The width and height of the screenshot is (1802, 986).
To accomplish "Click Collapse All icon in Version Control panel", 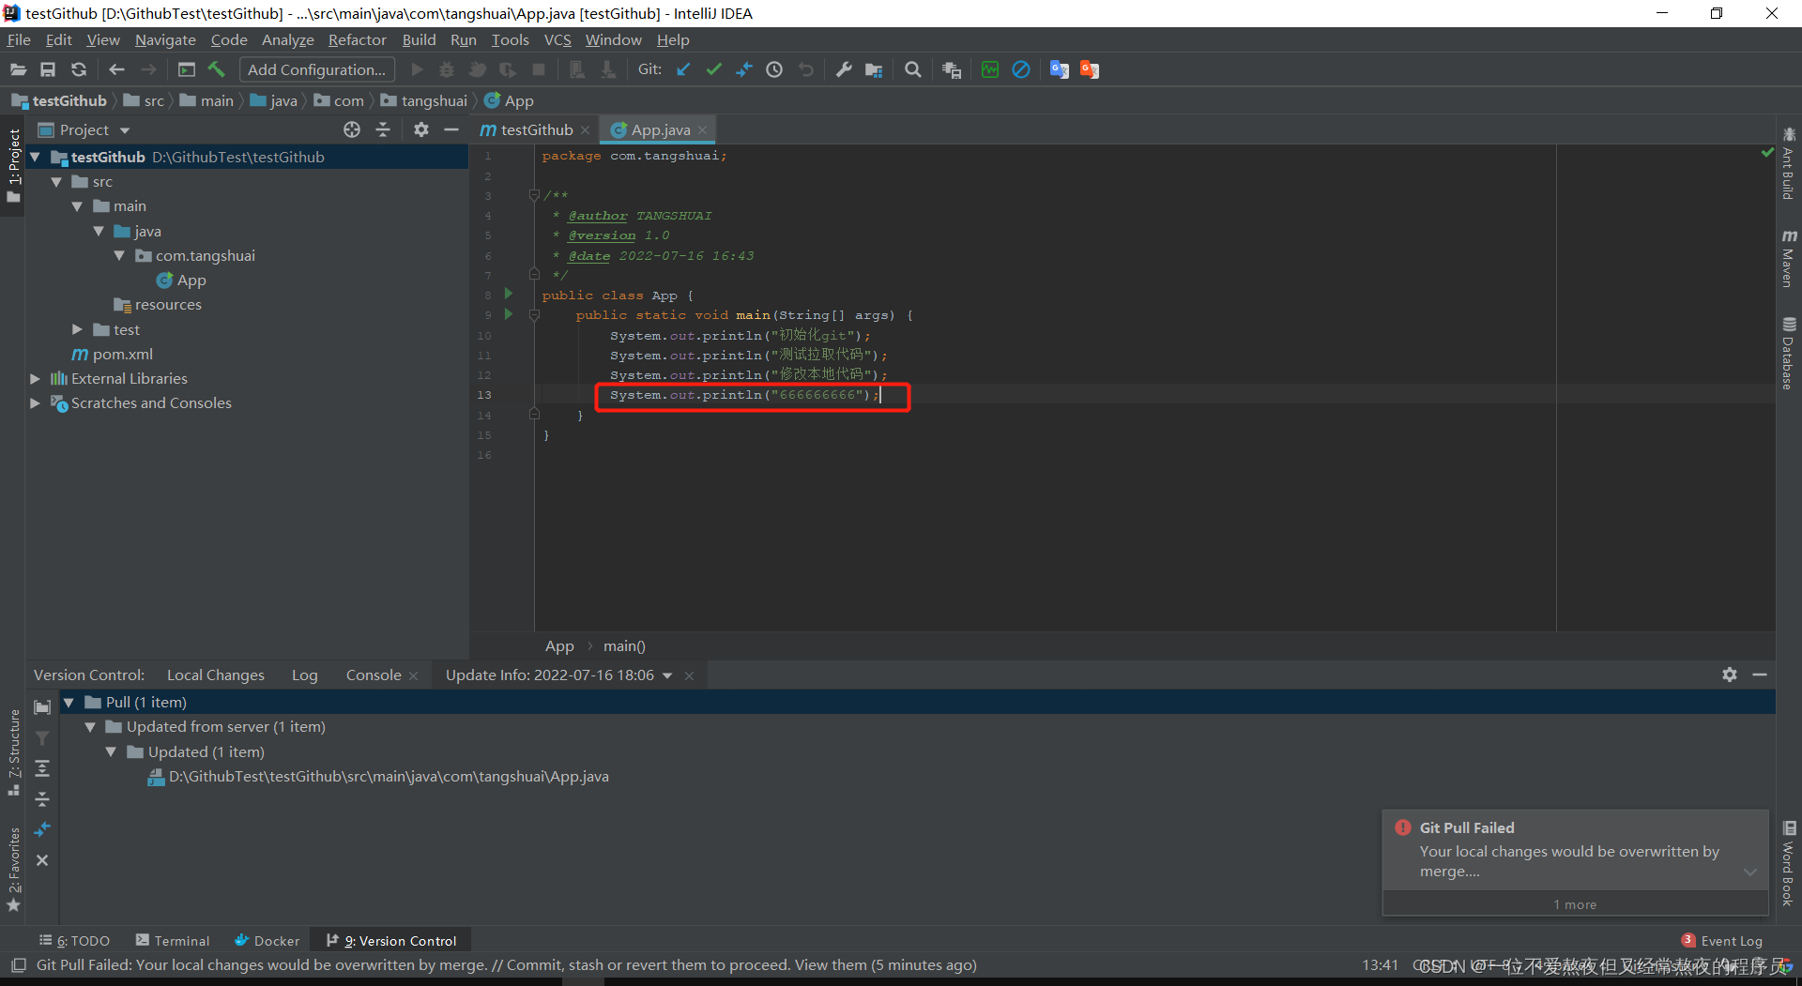I will [x=42, y=799].
